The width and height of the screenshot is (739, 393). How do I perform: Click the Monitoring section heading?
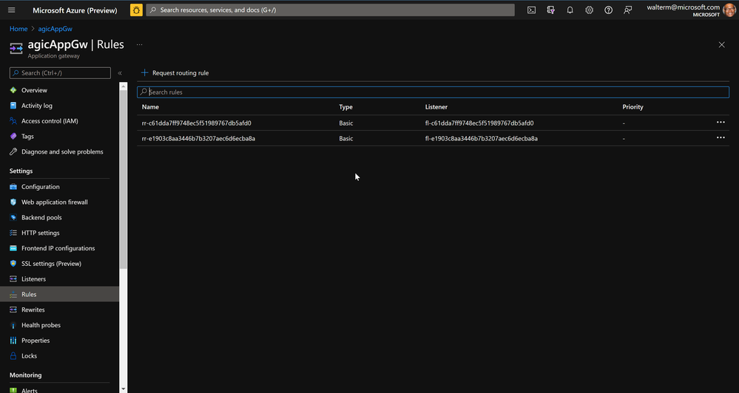(x=25, y=375)
